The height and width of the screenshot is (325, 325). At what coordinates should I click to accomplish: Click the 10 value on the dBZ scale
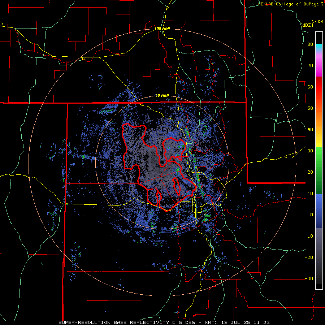click(x=310, y=194)
